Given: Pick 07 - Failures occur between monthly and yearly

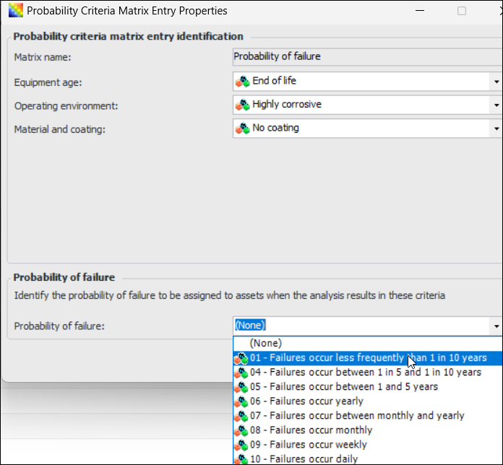Looking at the screenshot, I should tap(357, 416).
